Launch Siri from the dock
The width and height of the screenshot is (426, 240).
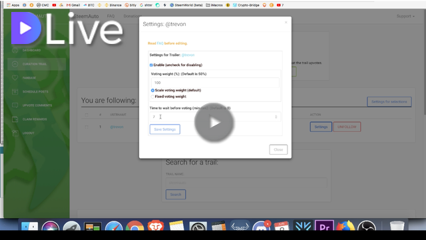tap(51, 226)
